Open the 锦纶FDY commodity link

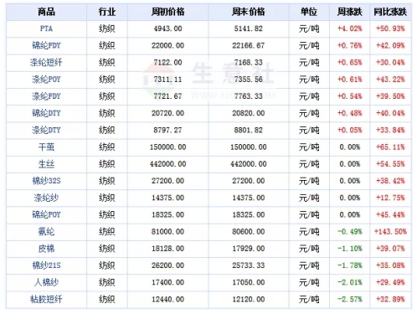click(46, 45)
